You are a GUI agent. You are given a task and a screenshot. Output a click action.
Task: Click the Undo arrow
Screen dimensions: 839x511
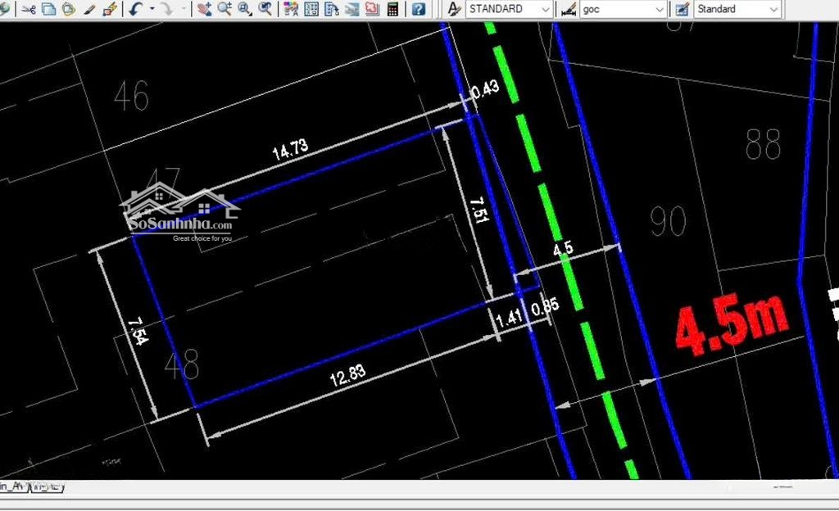point(135,9)
